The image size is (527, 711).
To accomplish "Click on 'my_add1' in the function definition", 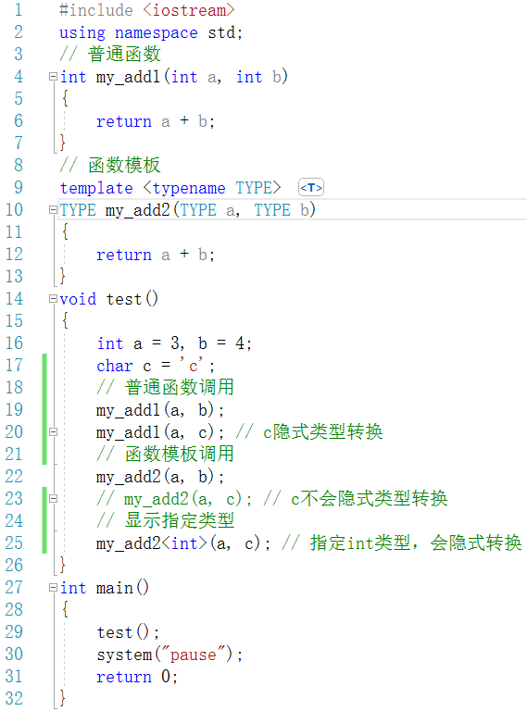I will coord(129,77).
